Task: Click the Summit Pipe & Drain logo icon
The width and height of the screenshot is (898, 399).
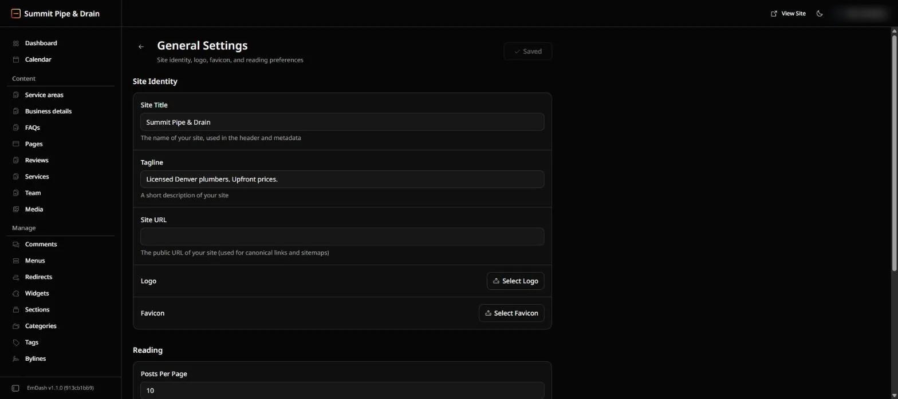Action: point(16,14)
